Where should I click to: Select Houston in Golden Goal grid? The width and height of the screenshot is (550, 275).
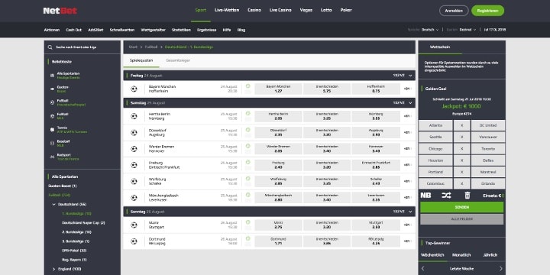coord(435,160)
